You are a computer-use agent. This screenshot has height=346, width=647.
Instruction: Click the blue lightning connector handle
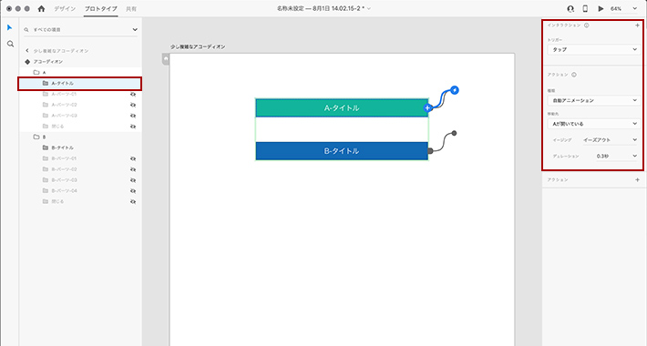click(455, 90)
